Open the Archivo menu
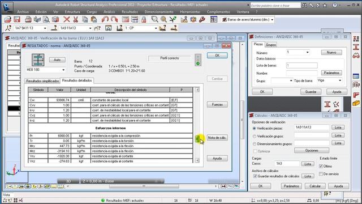 click(x=23, y=11)
